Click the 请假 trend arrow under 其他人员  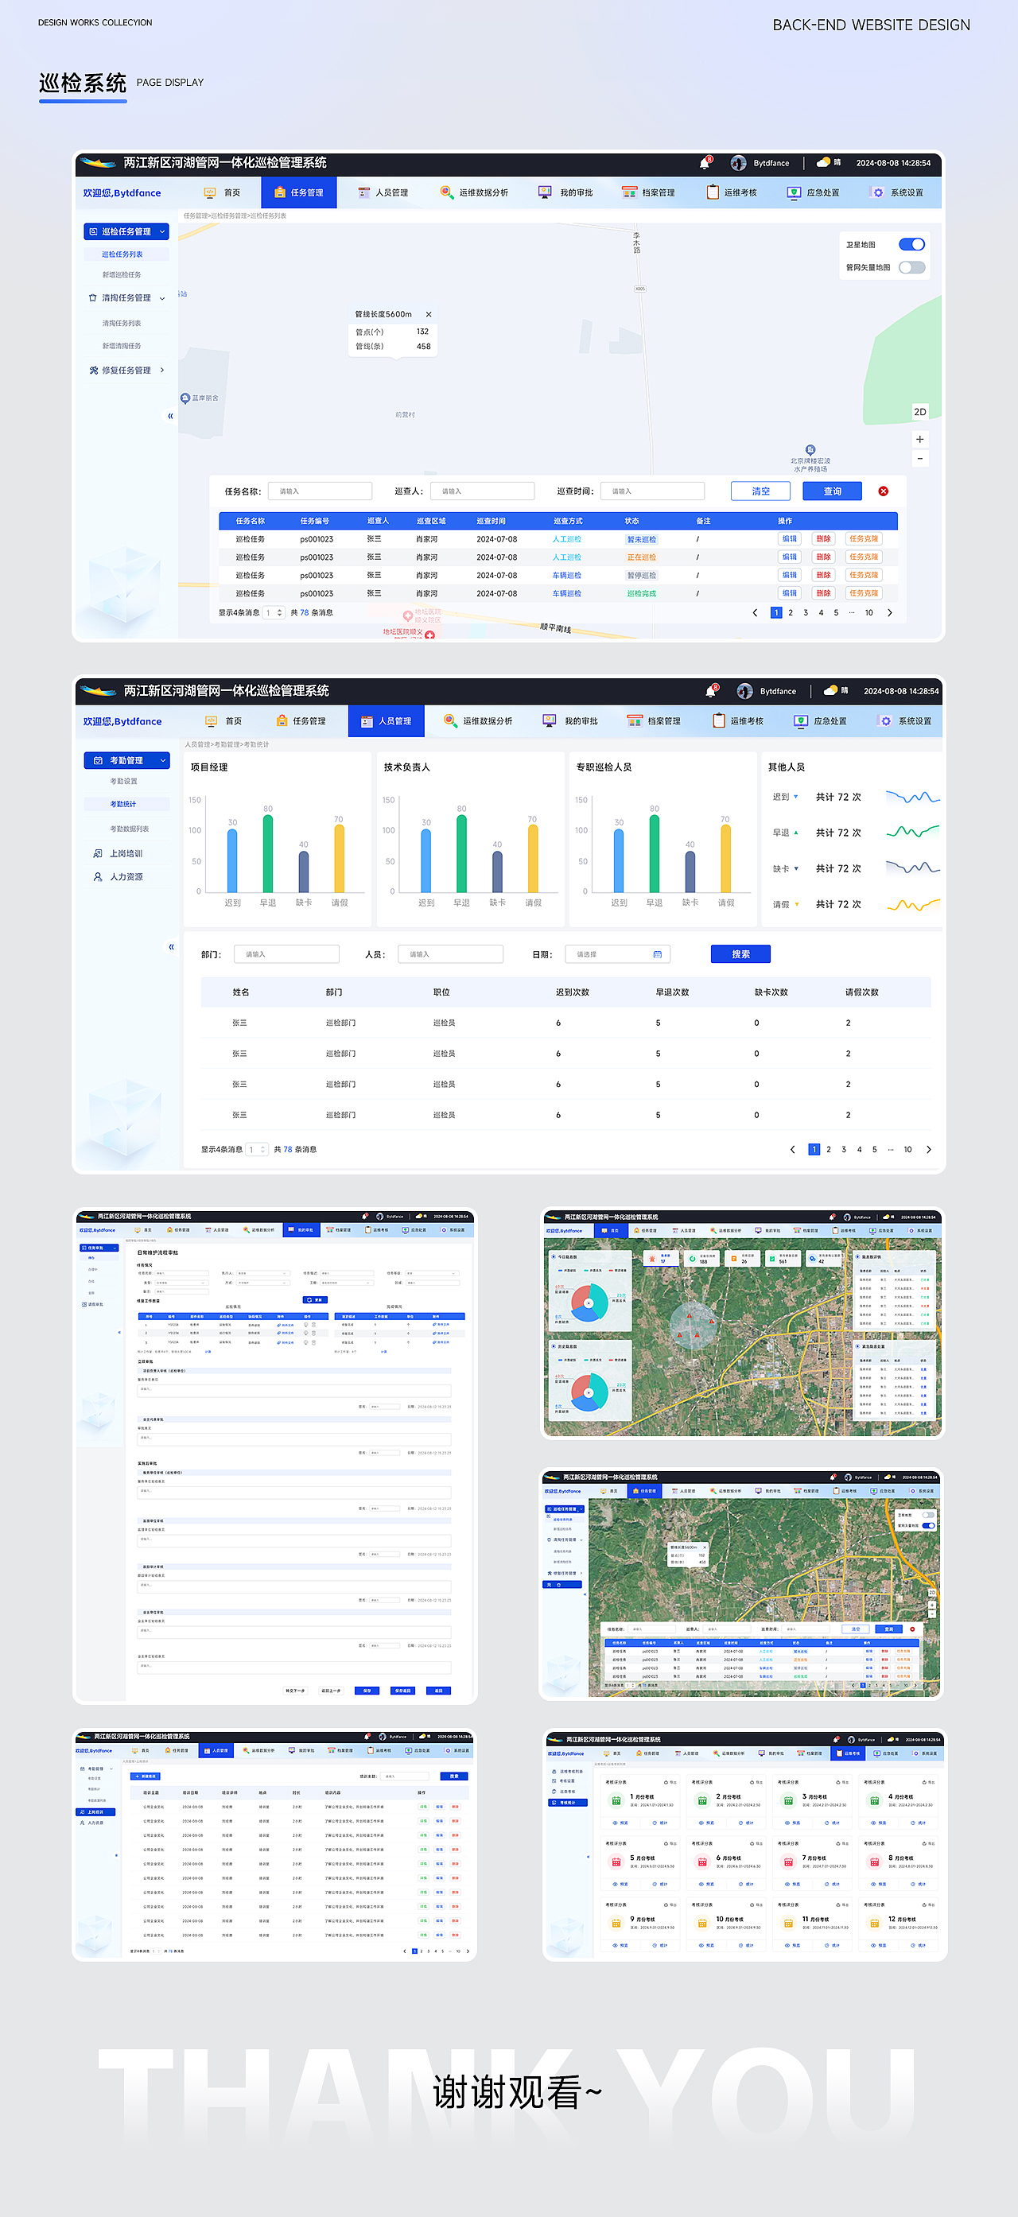[796, 904]
